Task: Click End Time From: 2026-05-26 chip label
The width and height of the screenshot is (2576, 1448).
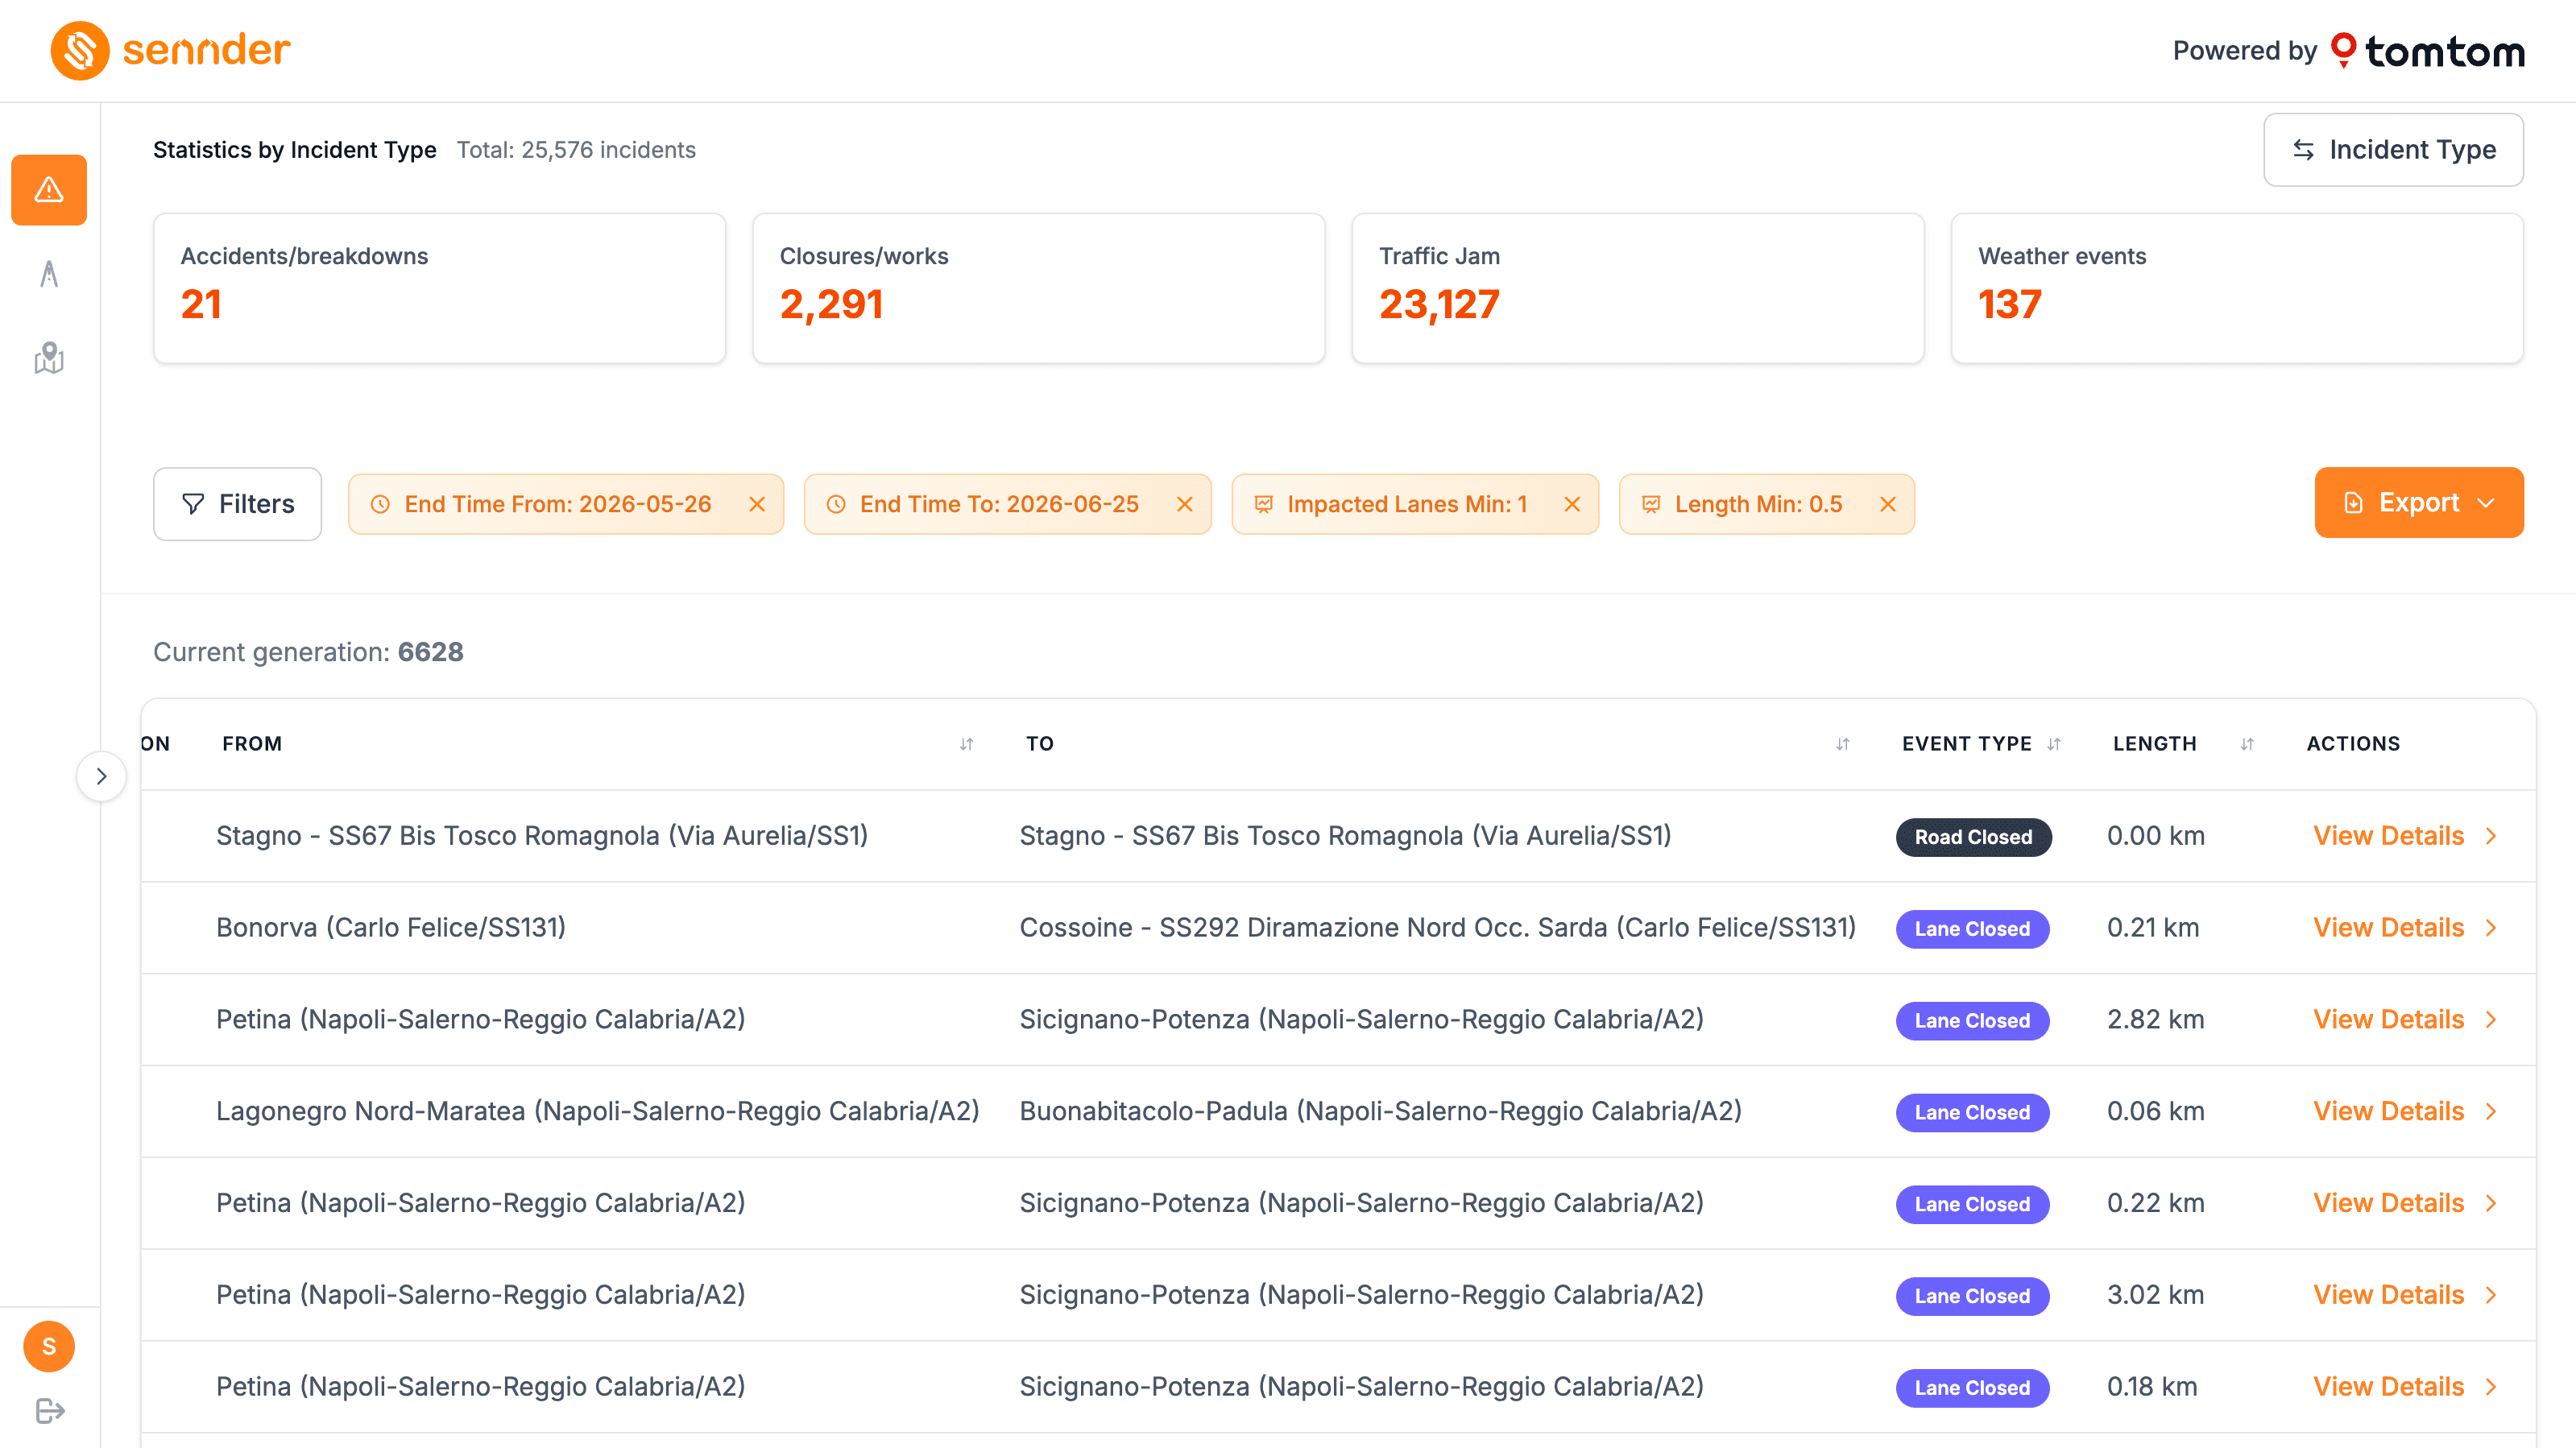Action: pos(558,504)
